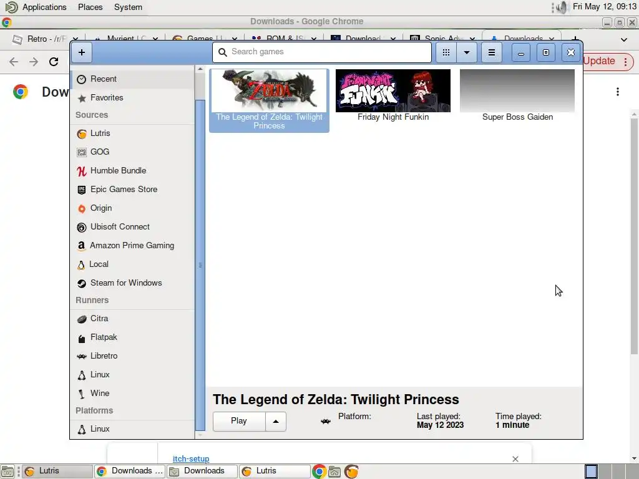Click the Citra runner icon
Screen dimensions: 639x479
82,319
